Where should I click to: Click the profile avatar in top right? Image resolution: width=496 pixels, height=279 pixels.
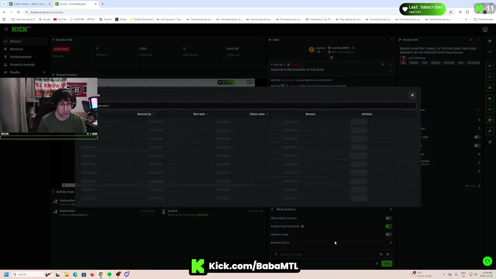(x=485, y=29)
